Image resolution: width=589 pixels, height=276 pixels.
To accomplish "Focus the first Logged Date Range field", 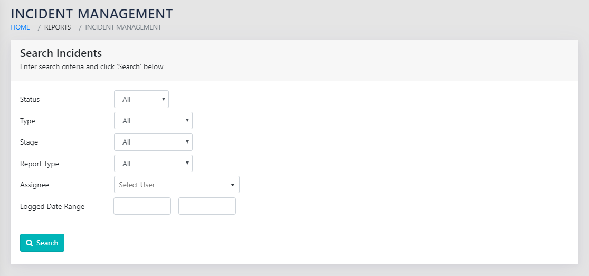I will 142,206.
